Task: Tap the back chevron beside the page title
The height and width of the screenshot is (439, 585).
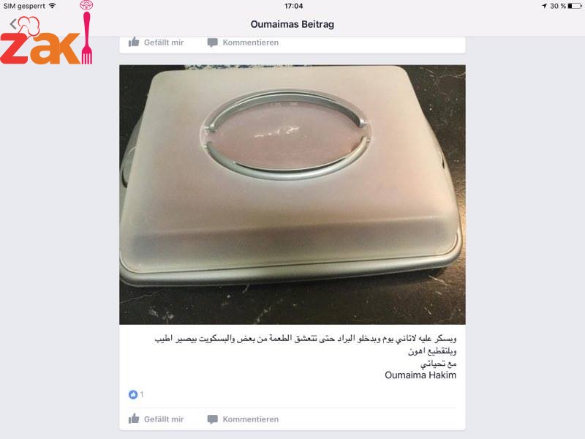Action: 13,24
